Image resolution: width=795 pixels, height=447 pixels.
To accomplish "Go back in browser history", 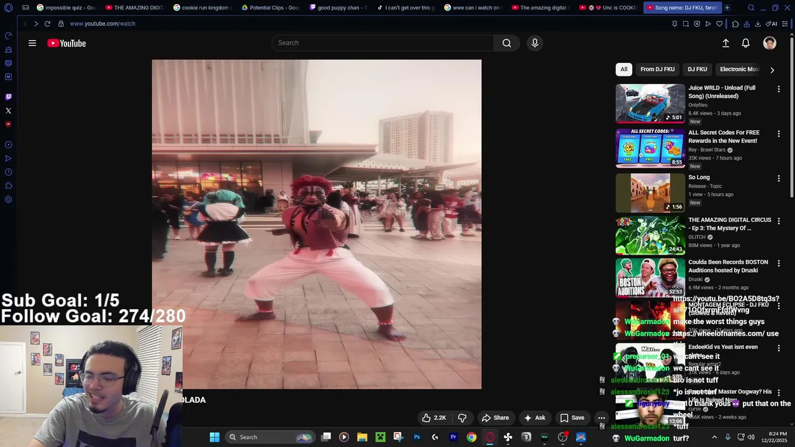I will (25, 24).
